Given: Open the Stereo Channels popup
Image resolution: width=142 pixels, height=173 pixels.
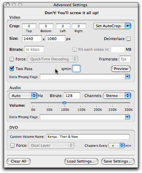Looking at the screenshot, I should (117, 96).
